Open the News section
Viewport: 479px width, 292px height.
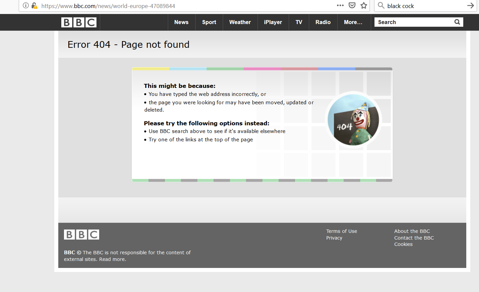pos(181,22)
